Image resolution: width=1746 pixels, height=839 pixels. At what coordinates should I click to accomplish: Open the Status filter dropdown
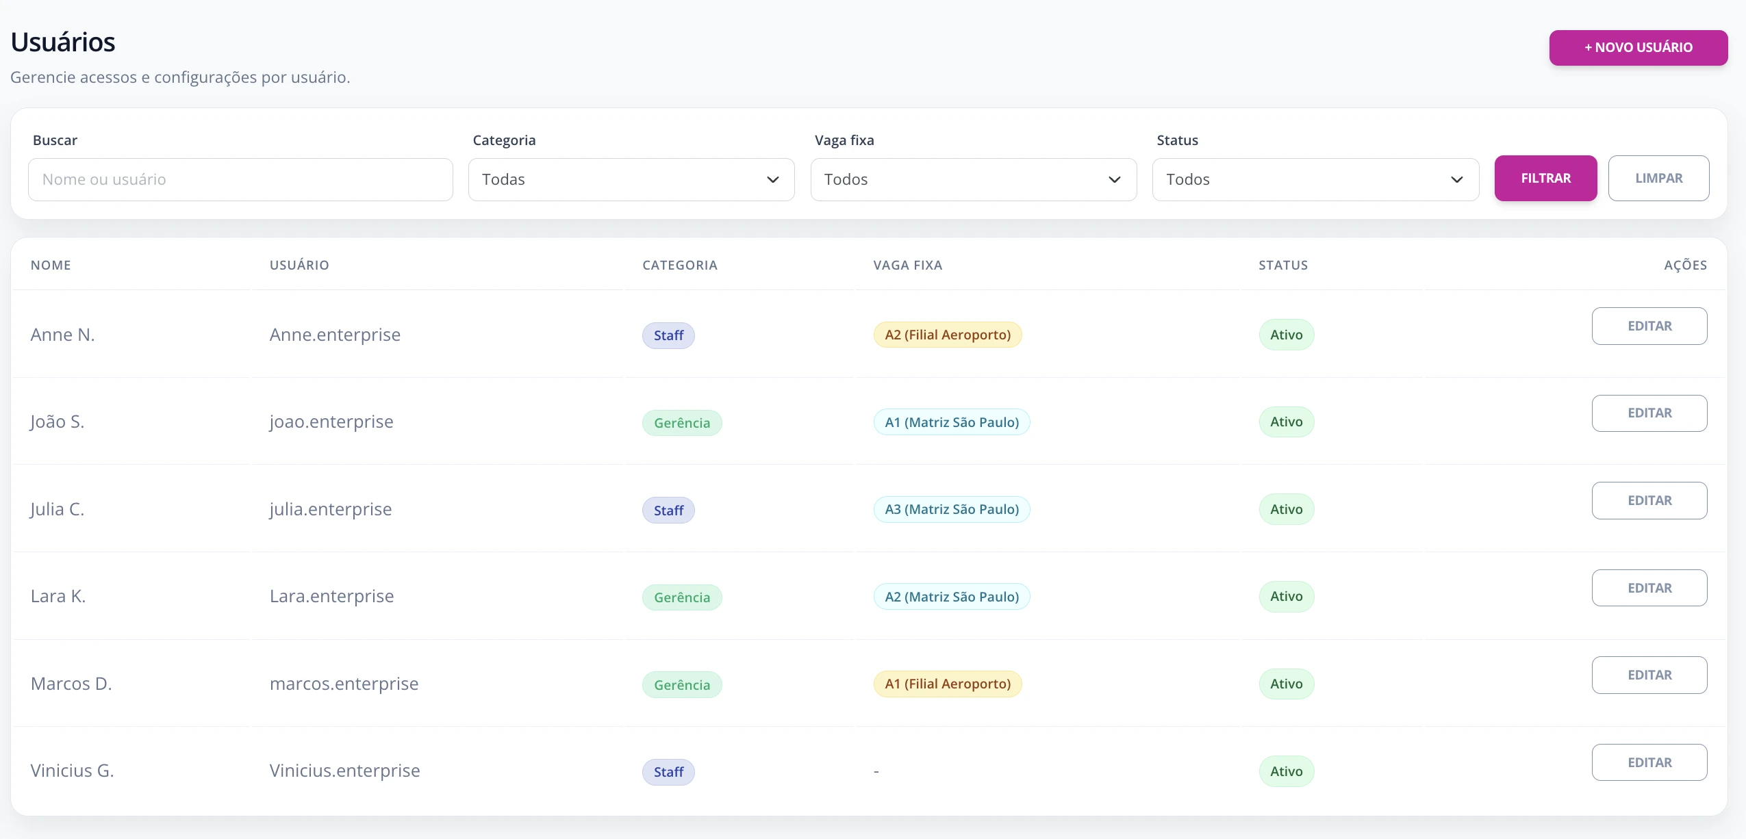(1315, 179)
